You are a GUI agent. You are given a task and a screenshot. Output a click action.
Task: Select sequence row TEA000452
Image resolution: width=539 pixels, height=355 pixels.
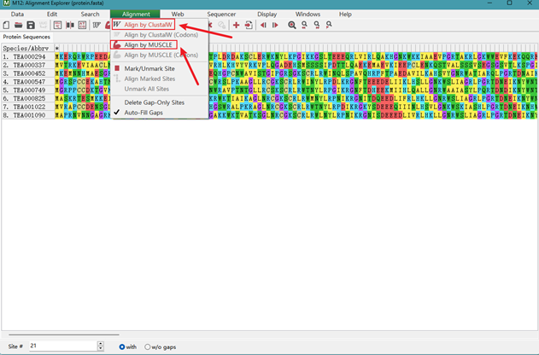pos(27,73)
